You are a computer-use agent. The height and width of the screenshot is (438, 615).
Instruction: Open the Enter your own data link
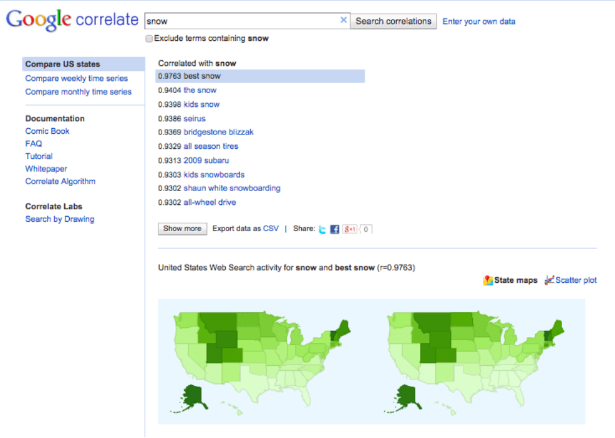pyautogui.click(x=479, y=21)
